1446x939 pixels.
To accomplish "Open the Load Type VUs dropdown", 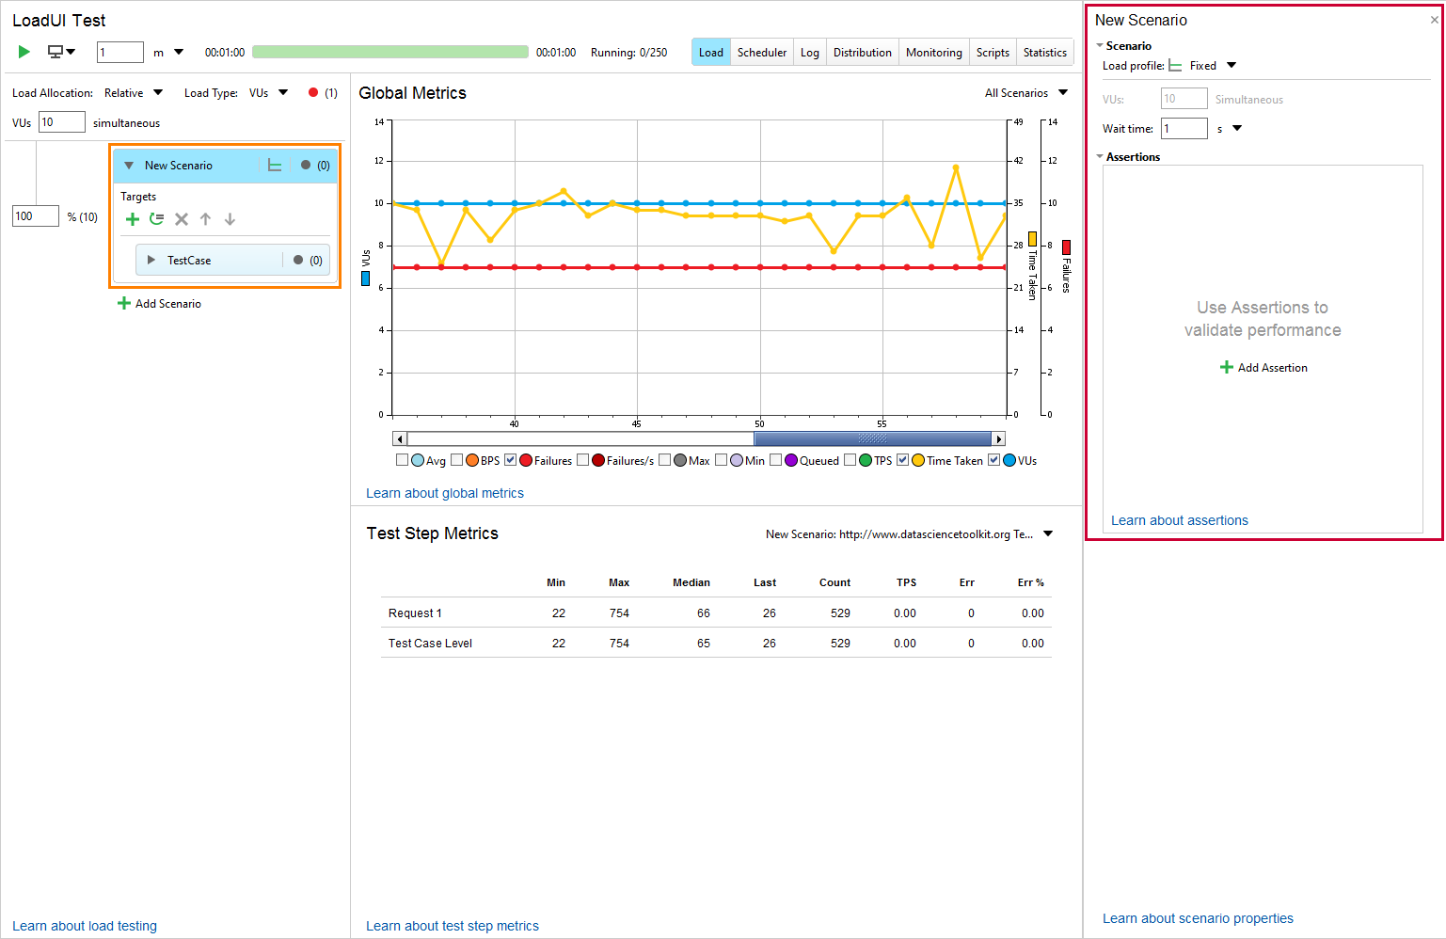I will [x=283, y=92].
